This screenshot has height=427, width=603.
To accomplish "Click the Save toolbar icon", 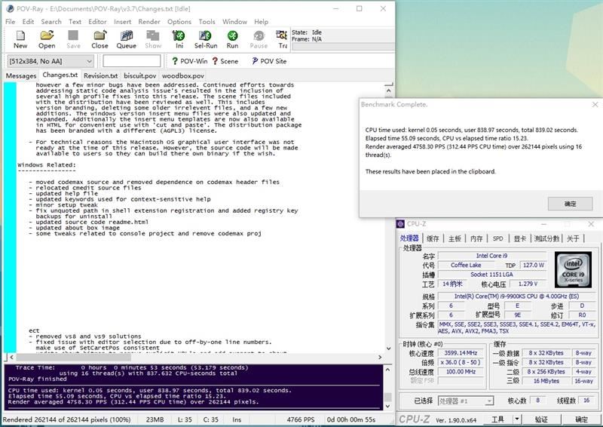I will (x=73, y=40).
